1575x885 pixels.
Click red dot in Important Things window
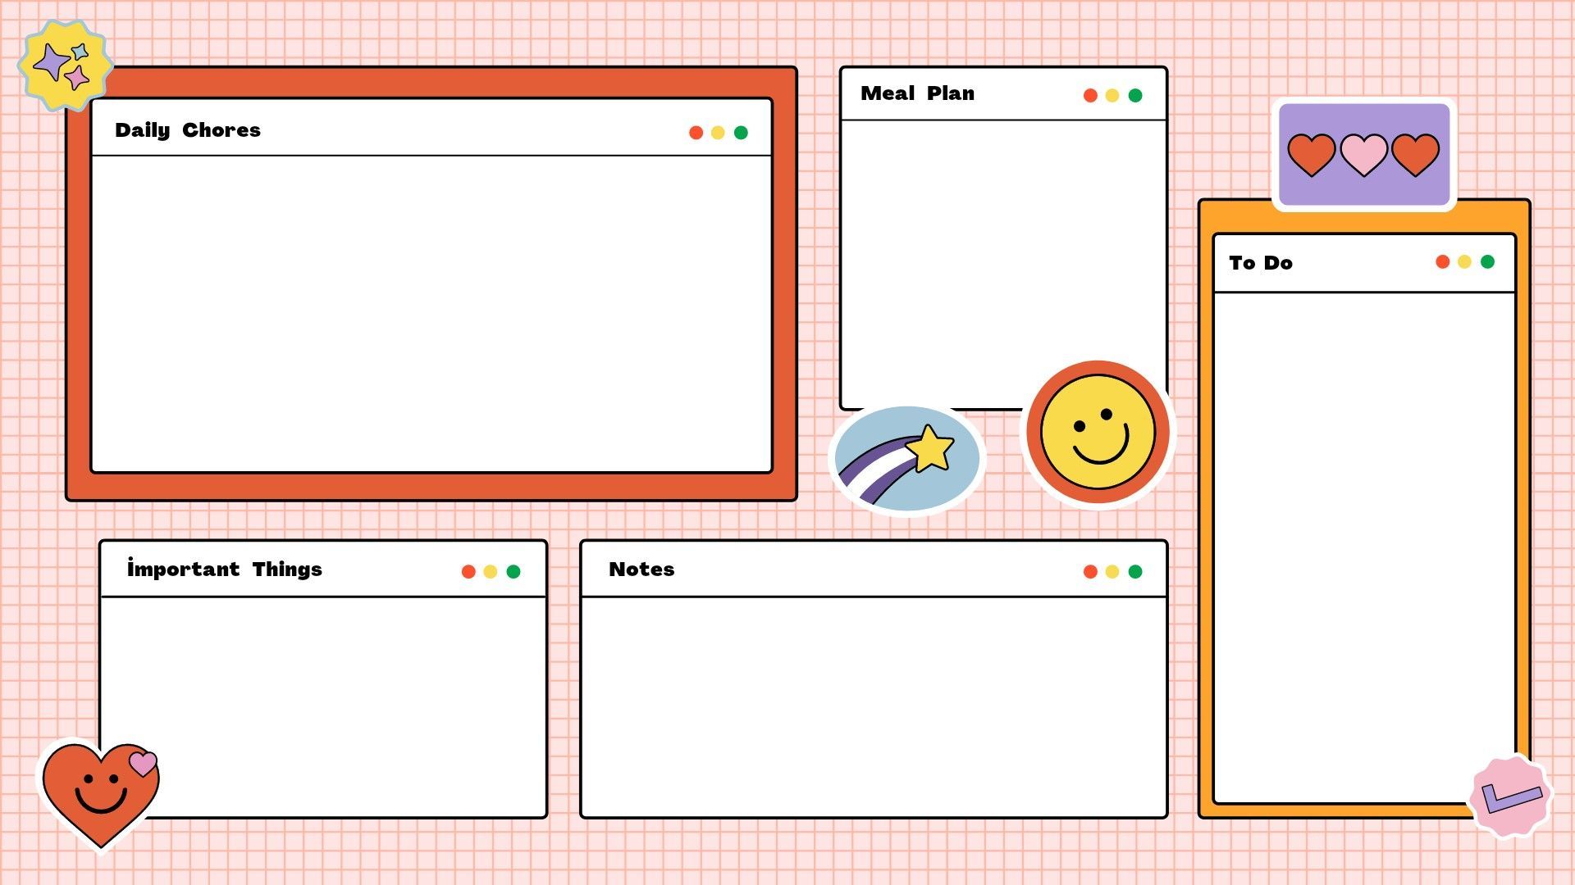pos(468,572)
